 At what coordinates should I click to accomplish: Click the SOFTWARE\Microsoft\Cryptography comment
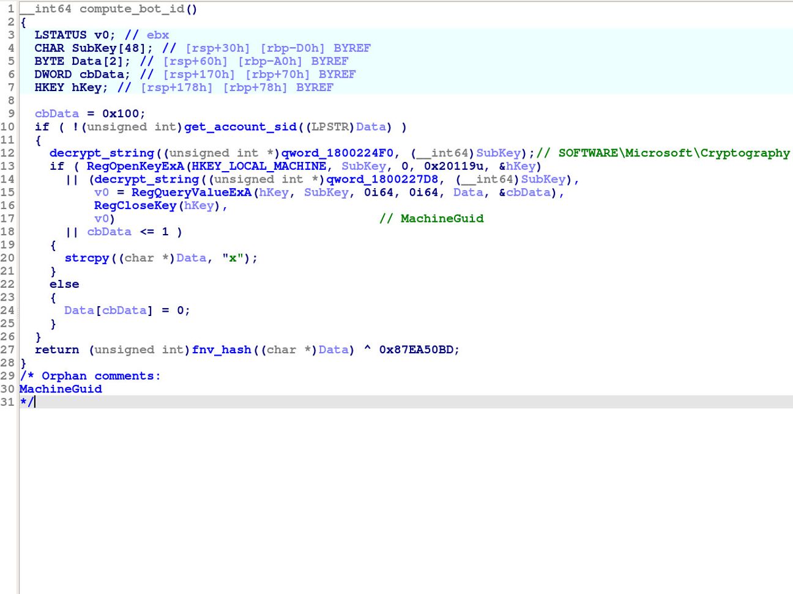tap(673, 153)
